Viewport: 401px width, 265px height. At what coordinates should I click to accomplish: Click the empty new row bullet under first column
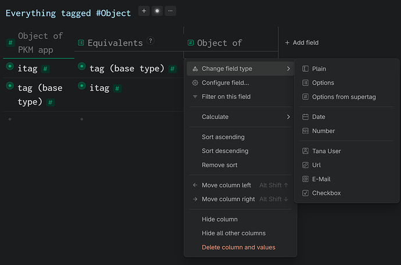click(10, 119)
